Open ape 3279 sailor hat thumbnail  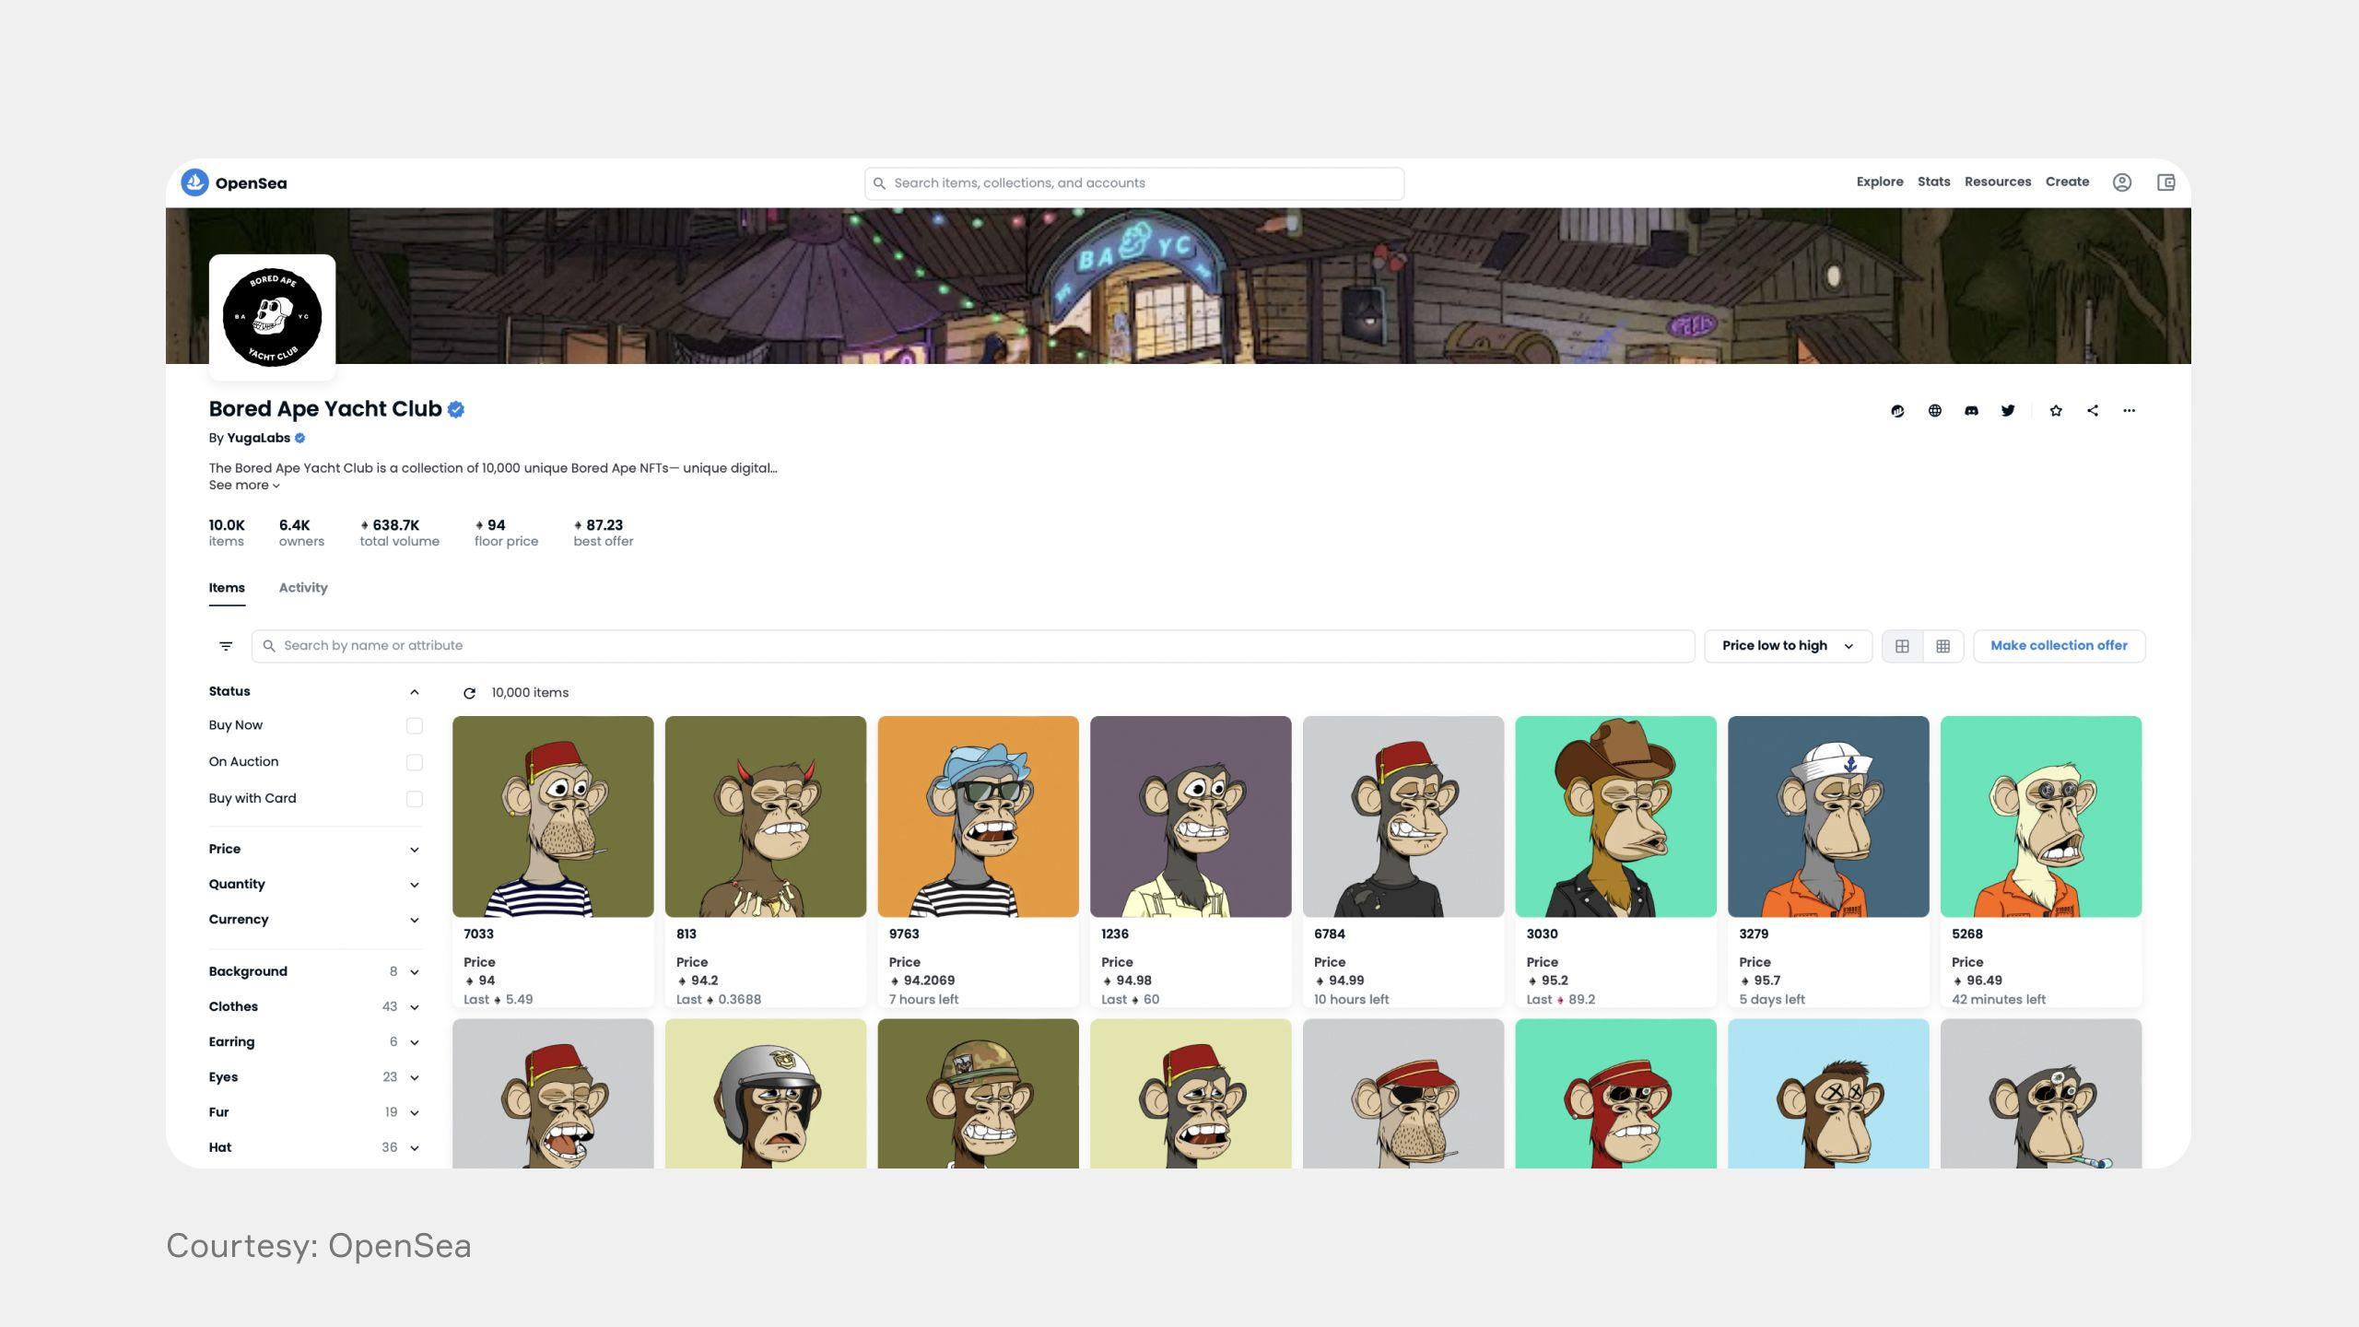click(x=1828, y=816)
